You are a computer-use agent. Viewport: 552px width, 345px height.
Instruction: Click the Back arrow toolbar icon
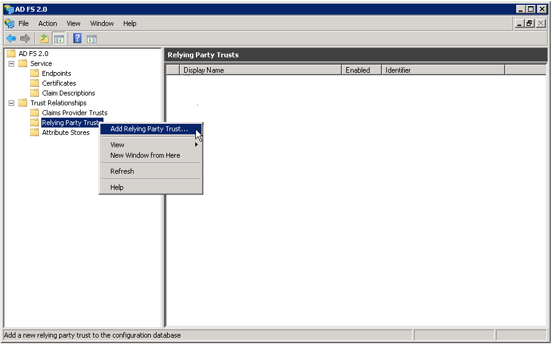11,38
